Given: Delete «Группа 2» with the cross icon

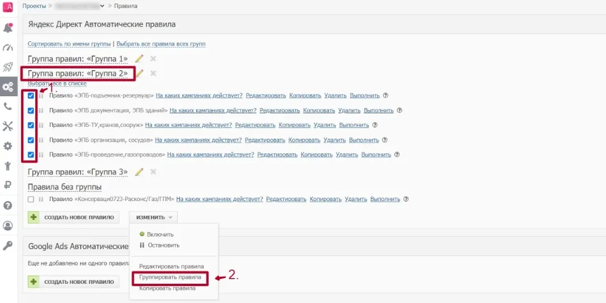Looking at the screenshot, I should 153,73.
